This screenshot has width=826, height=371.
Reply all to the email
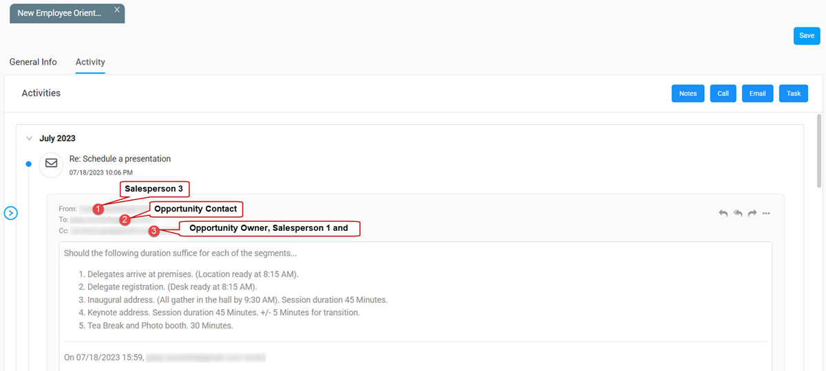pos(737,214)
